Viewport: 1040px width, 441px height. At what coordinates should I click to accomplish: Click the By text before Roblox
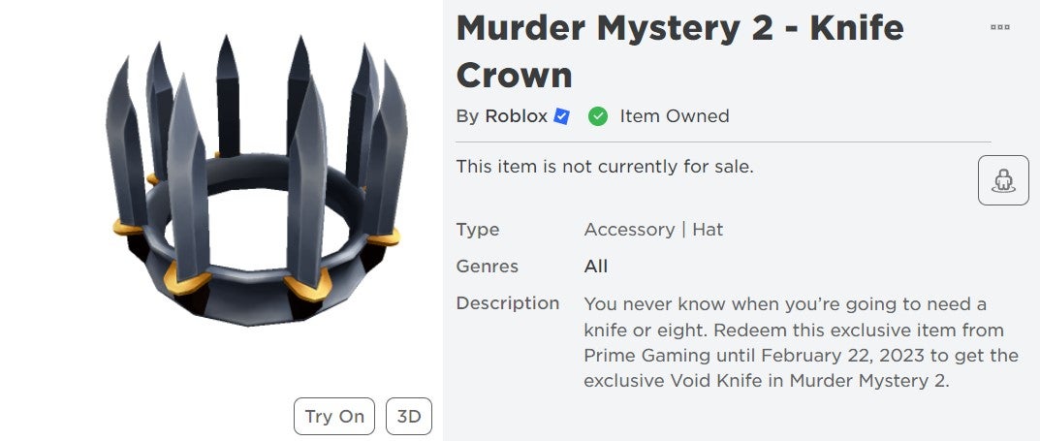click(467, 116)
